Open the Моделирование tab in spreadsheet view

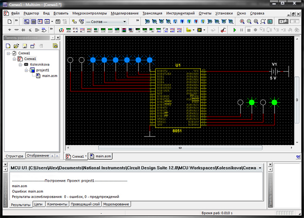coord(116,204)
